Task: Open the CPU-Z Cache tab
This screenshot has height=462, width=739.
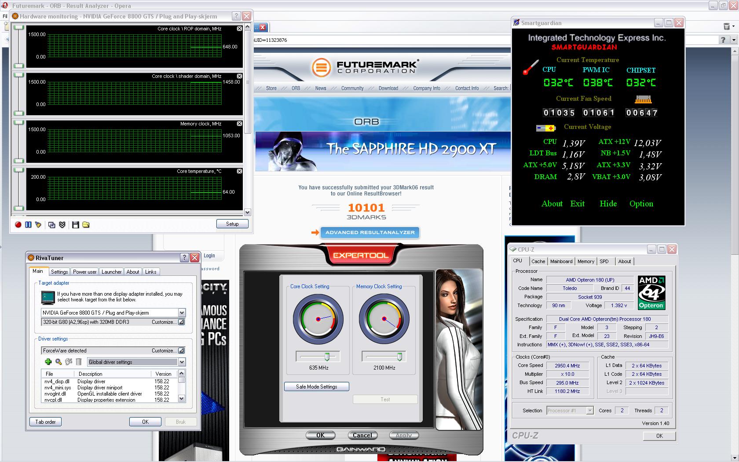Action: point(538,261)
